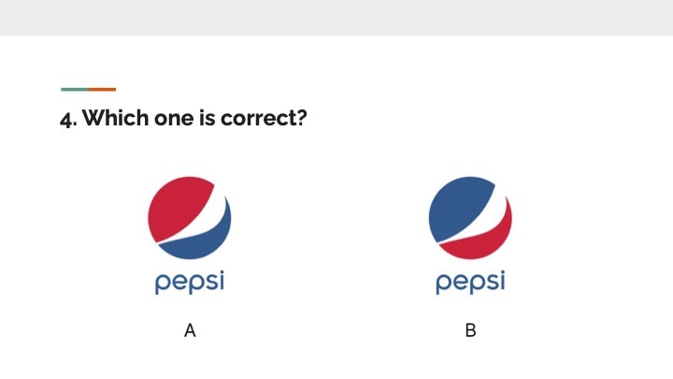Choose the answer label B
Image resolution: width=673 pixels, height=379 pixels.
470,330
